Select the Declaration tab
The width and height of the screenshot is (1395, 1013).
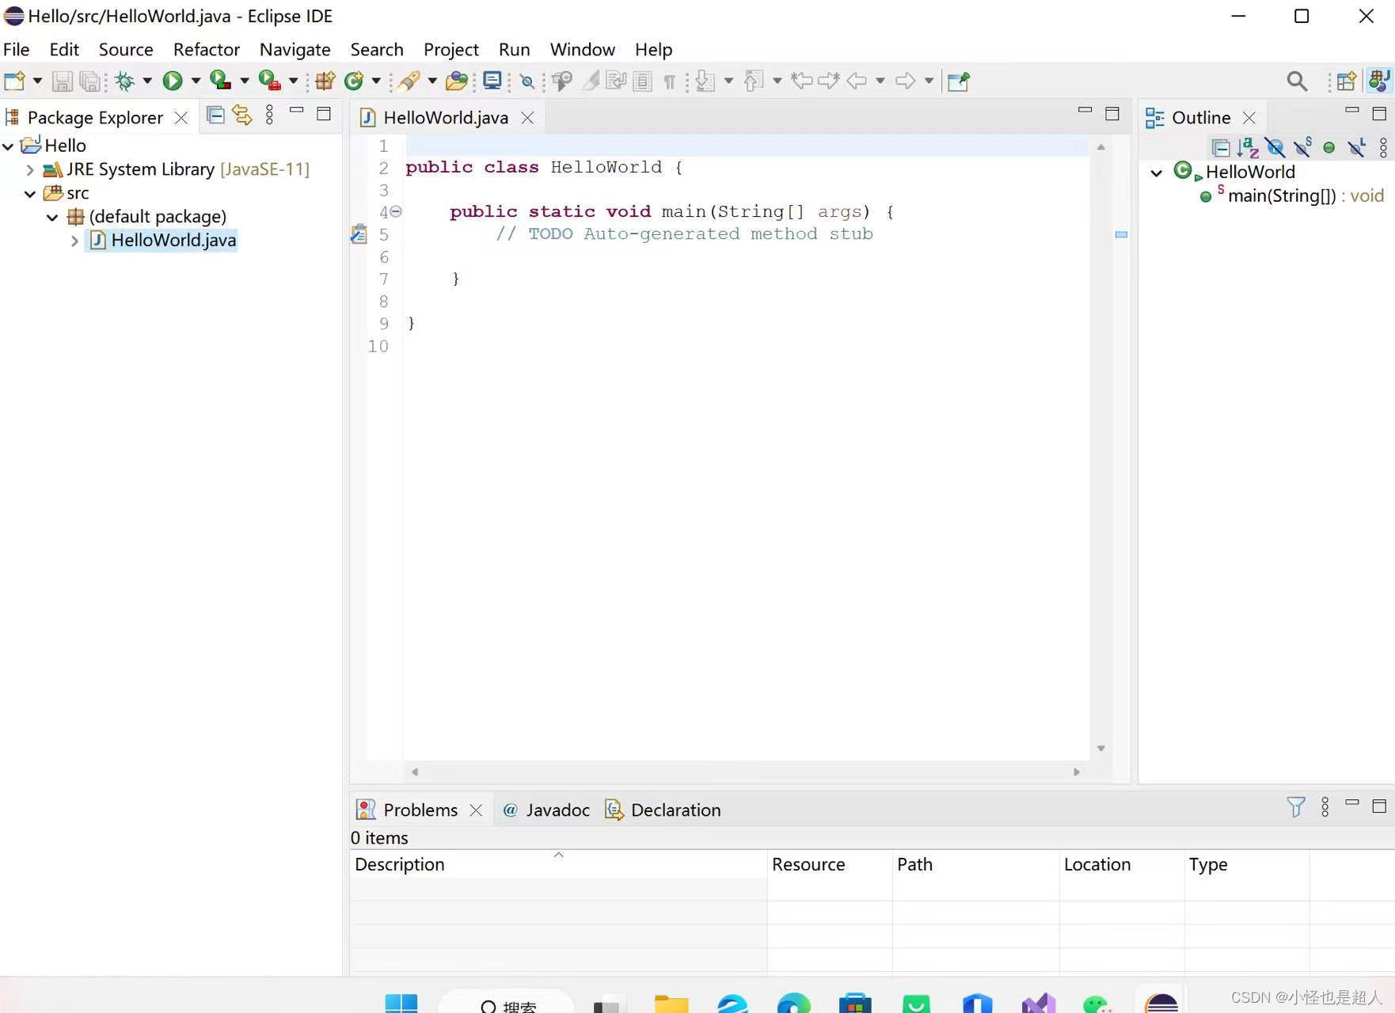tap(675, 810)
